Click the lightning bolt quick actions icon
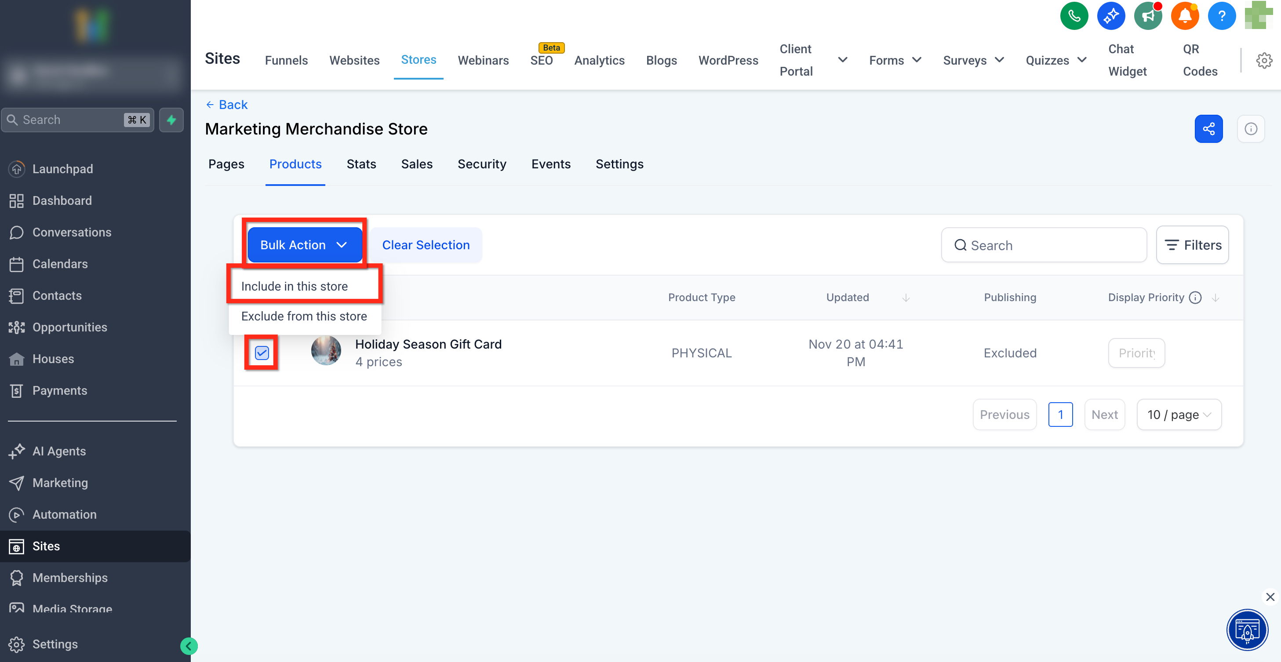This screenshot has width=1281, height=662. pyautogui.click(x=171, y=120)
